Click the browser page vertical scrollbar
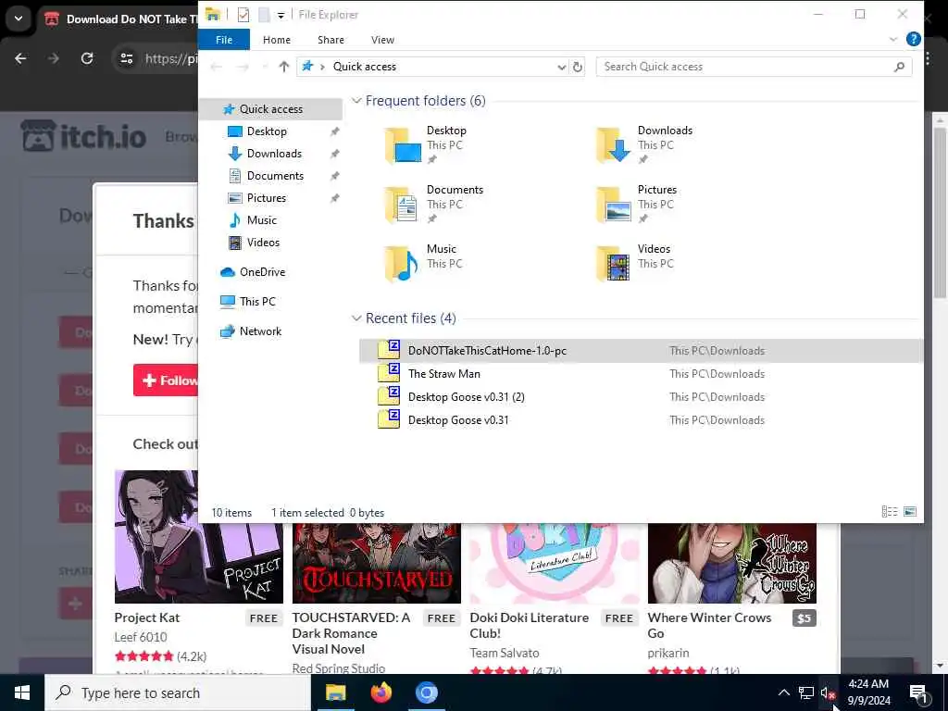This screenshot has height=711, width=948. tap(940, 212)
